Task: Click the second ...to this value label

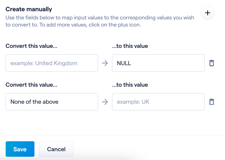Action: pyautogui.click(x=130, y=85)
